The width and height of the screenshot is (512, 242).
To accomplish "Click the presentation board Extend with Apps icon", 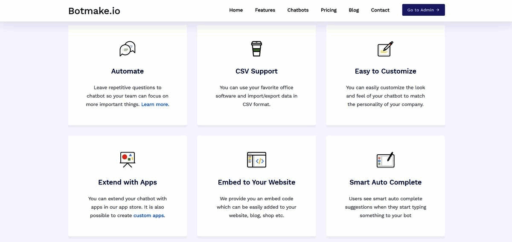I will pos(128,159).
